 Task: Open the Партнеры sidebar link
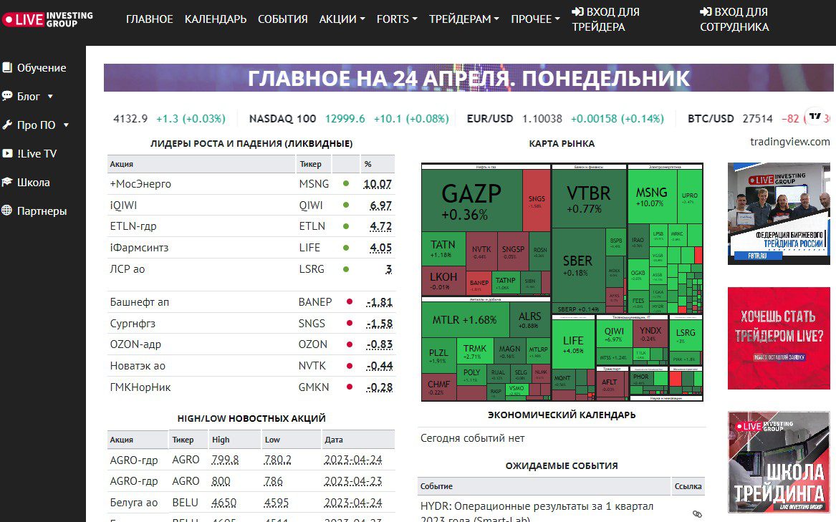pyautogui.click(x=42, y=211)
